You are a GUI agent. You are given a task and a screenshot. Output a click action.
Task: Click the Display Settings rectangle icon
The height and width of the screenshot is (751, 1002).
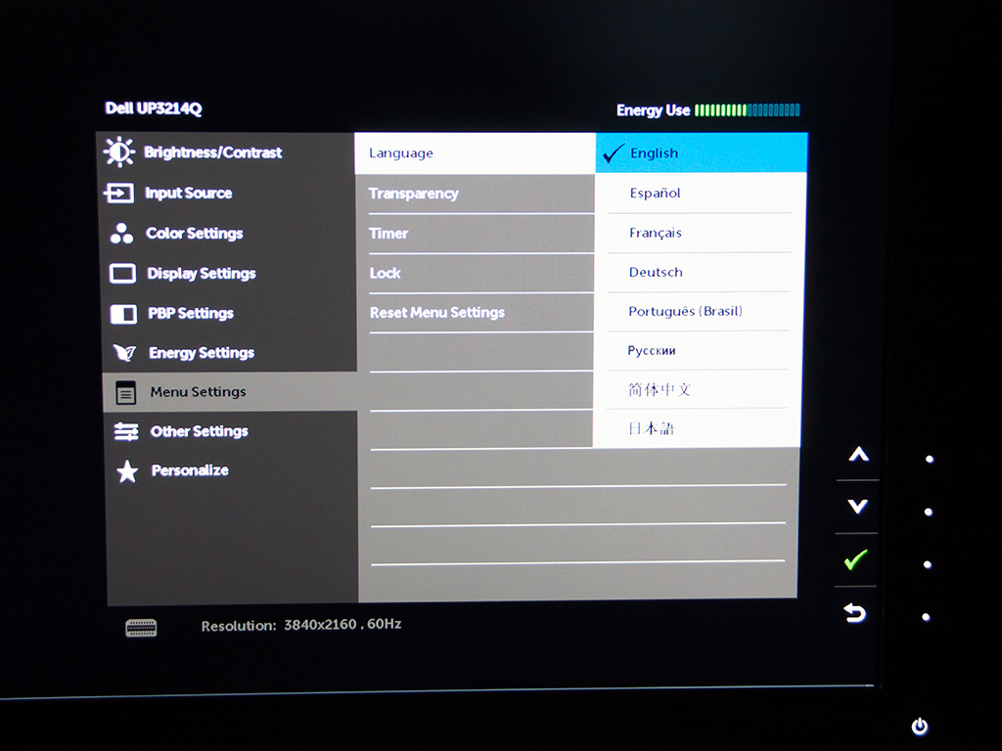click(122, 274)
